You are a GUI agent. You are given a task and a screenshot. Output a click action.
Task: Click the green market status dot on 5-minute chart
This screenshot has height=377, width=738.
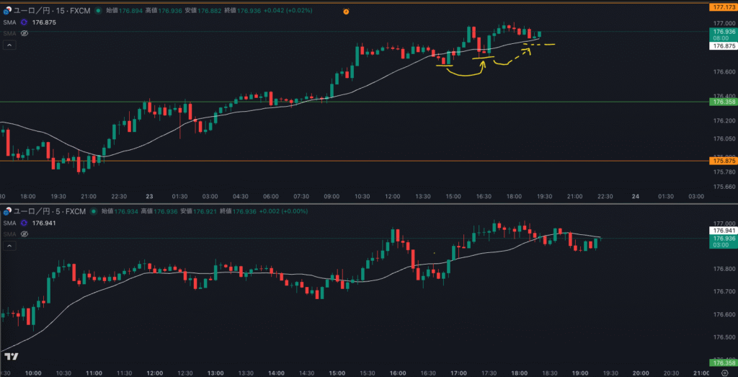tap(94, 212)
